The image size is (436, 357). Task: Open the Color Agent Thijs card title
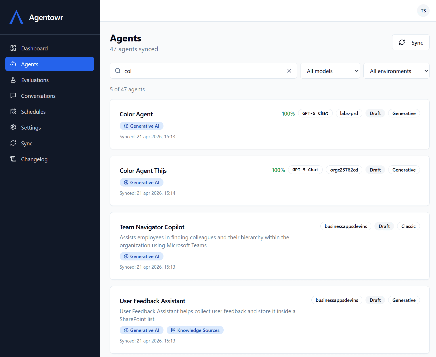pyautogui.click(x=143, y=170)
